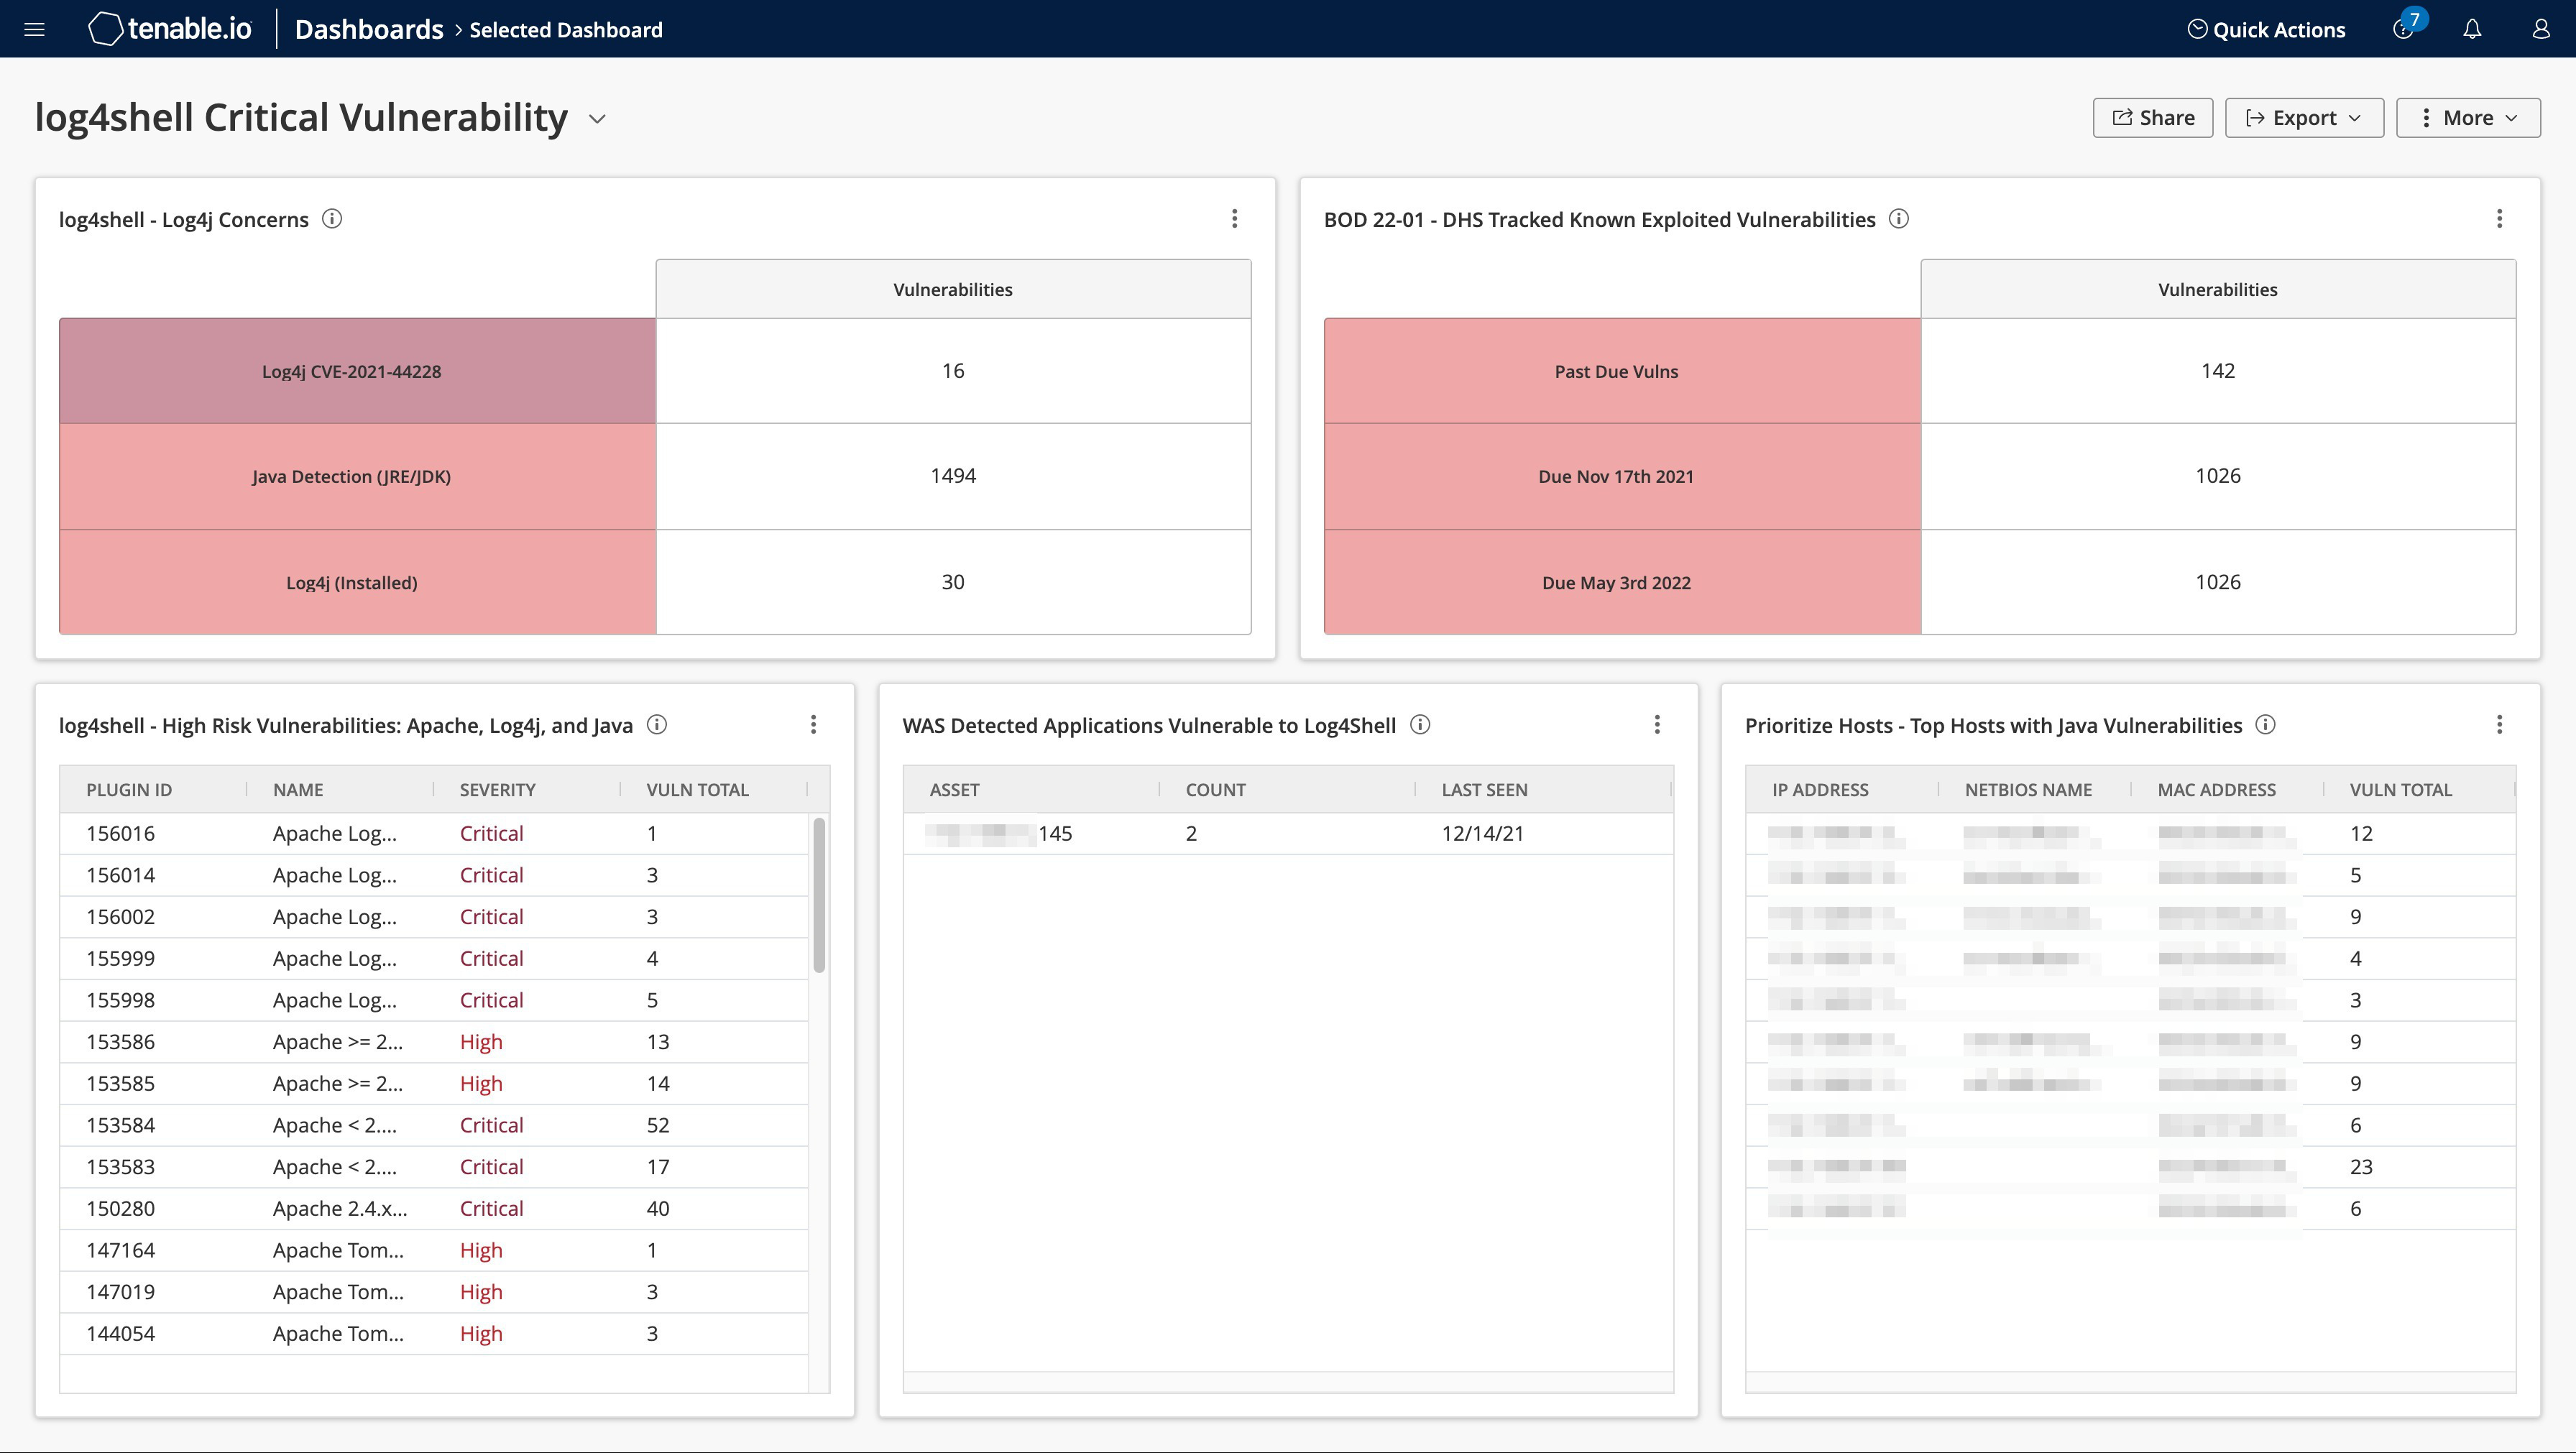Click the Share button
Screen dimensions: 2576x1453
point(2152,118)
